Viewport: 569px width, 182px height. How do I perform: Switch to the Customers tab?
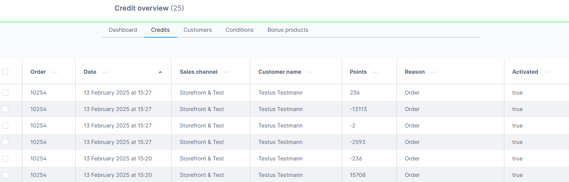coord(197,30)
